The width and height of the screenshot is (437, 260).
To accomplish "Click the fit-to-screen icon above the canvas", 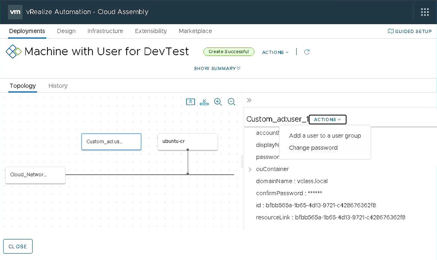I will pos(190,101).
